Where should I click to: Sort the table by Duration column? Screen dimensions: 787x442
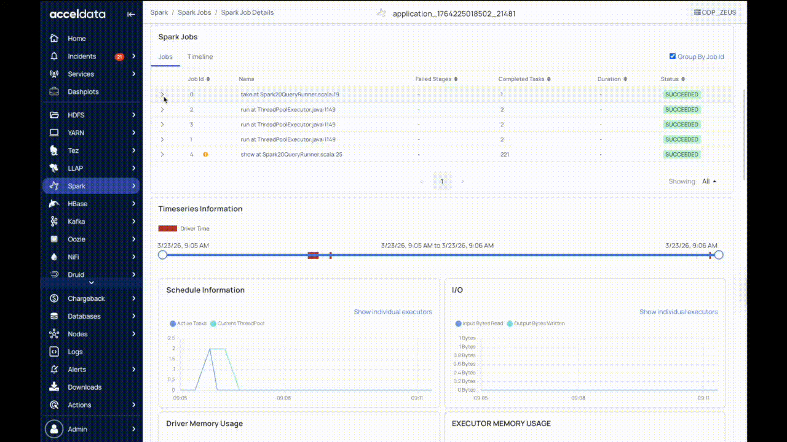click(612, 79)
